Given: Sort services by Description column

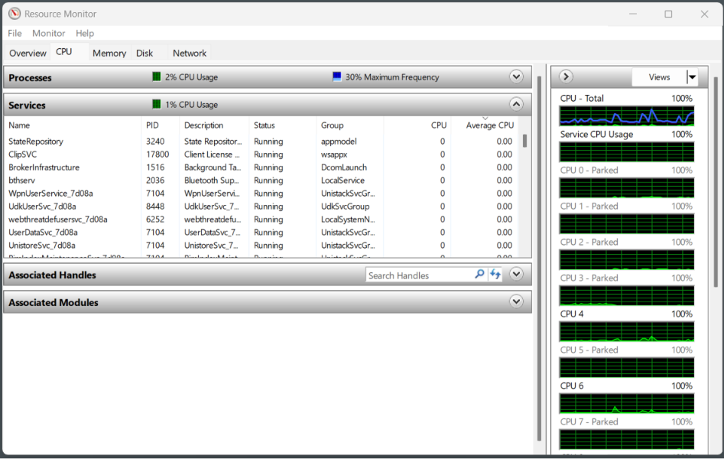Looking at the screenshot, I should coord(214,125).
